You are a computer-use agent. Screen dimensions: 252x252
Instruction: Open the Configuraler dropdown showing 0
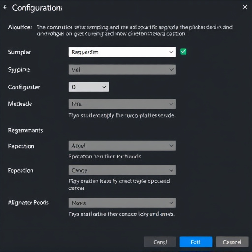point(89,87)
